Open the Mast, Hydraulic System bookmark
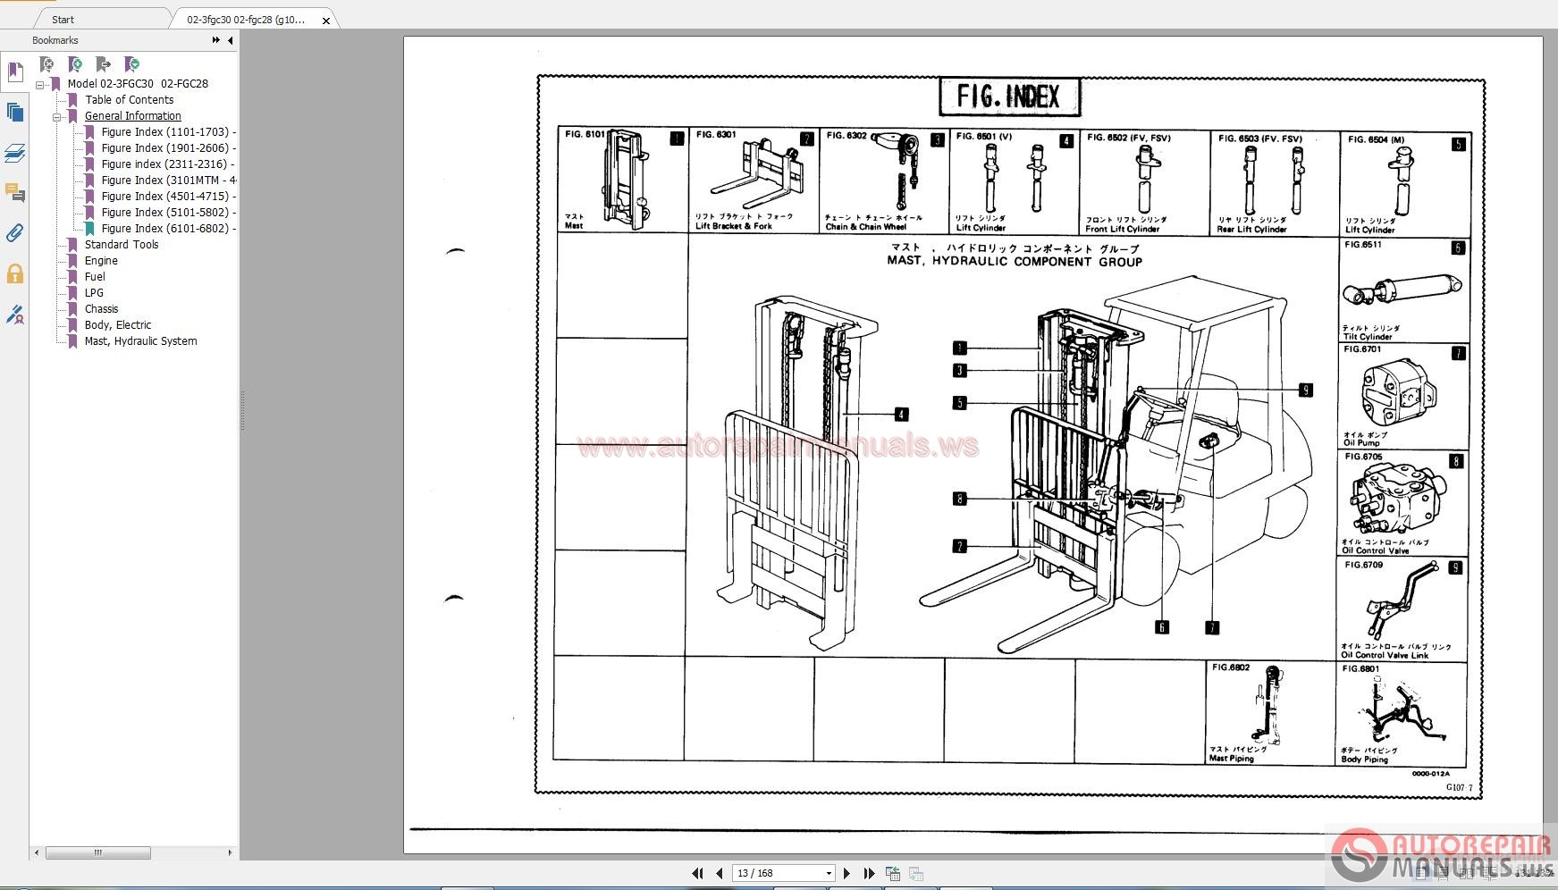This screenshot has height=890, width=1558. pyautogui.click(x=140, y=341)
